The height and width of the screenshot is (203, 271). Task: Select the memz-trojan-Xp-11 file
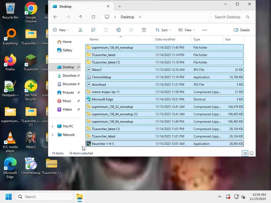165,92
